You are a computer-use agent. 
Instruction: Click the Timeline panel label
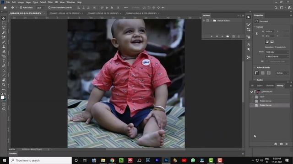[13, 154]
